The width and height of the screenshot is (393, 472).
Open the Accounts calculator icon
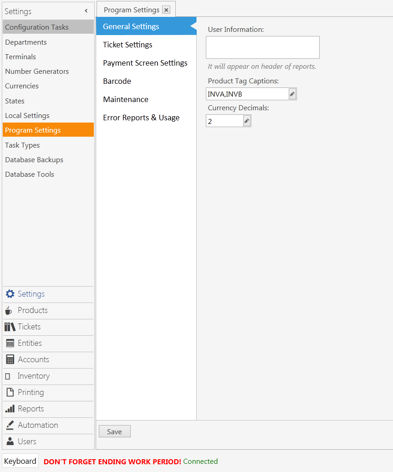point(9,359)
